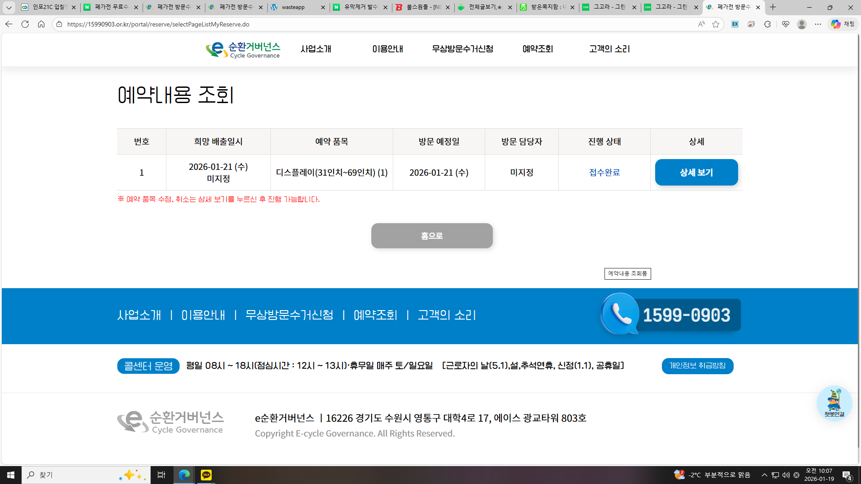861x484 pixels.
Task: Click the browser home icon
Action: 41,24
